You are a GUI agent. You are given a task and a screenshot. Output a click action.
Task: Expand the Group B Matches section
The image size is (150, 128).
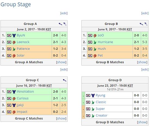tap(142, 62)
